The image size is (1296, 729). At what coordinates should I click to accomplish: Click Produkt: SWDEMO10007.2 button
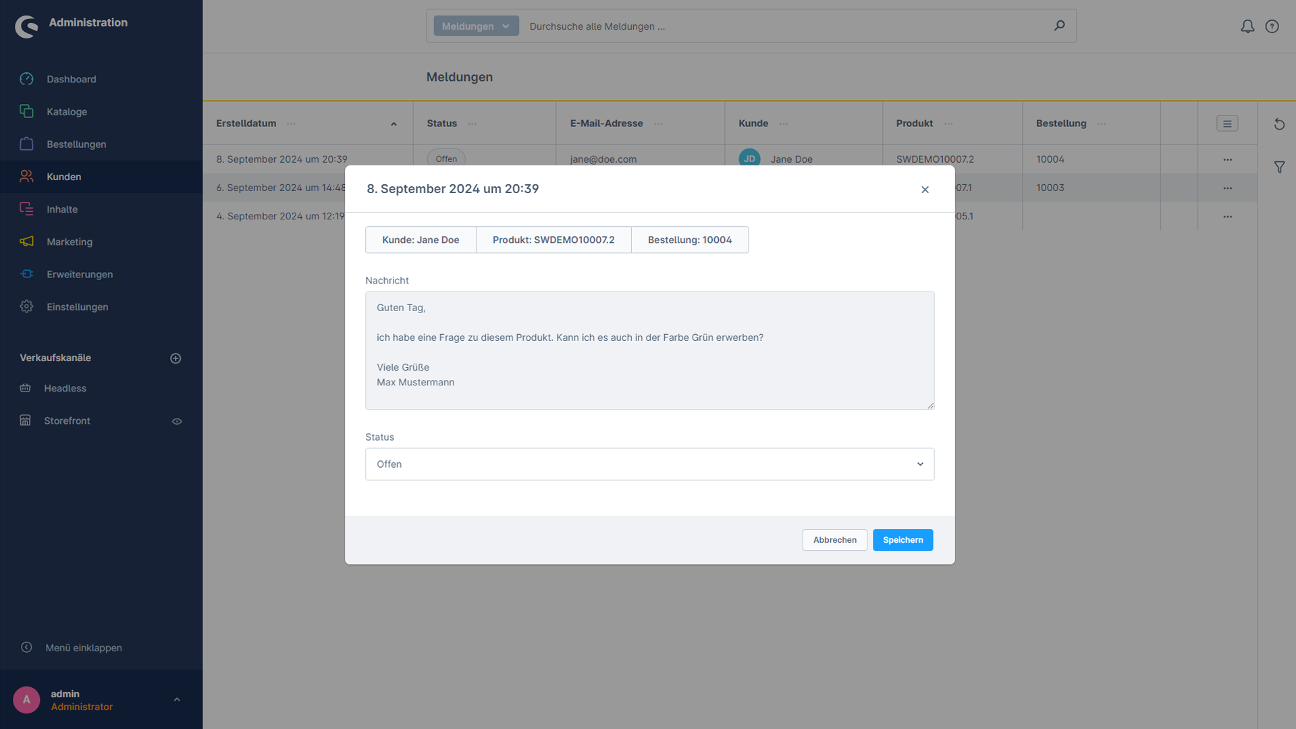pyautogui.click(x=553, y=240)
